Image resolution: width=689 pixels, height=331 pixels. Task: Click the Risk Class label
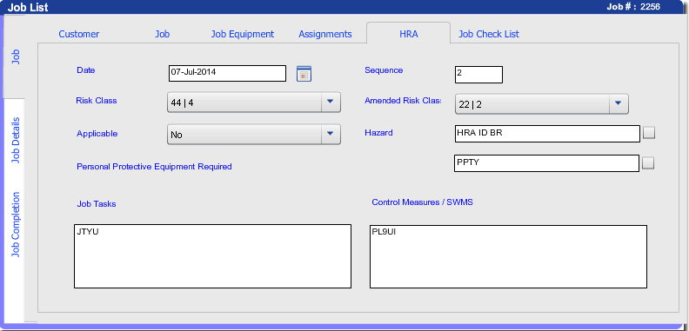pyautogui.click(x=97, y=101)
